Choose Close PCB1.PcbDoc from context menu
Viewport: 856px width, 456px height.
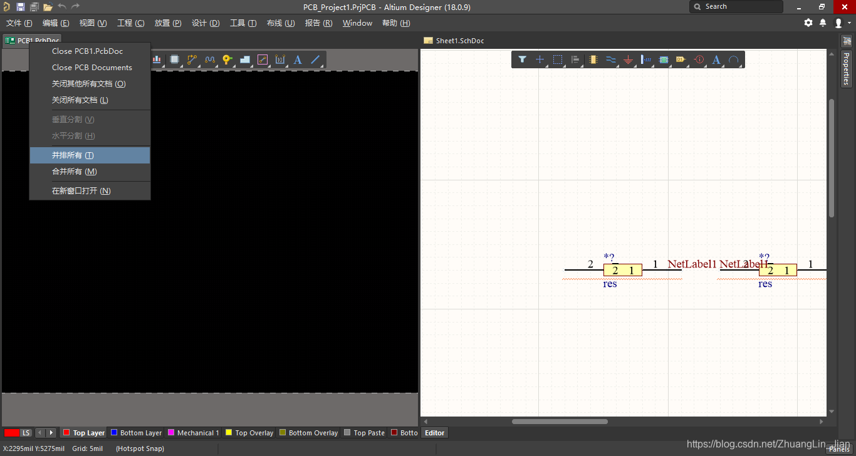tap(90, 51)
